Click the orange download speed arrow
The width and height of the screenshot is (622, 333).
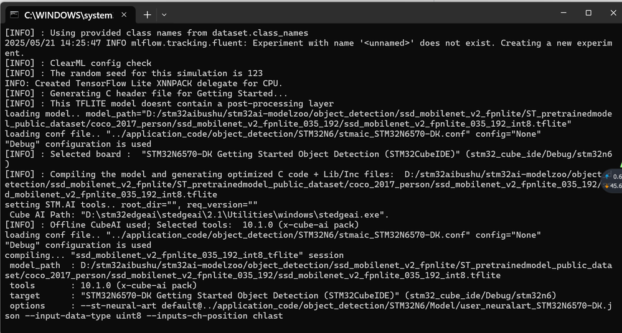pos(607,185)
